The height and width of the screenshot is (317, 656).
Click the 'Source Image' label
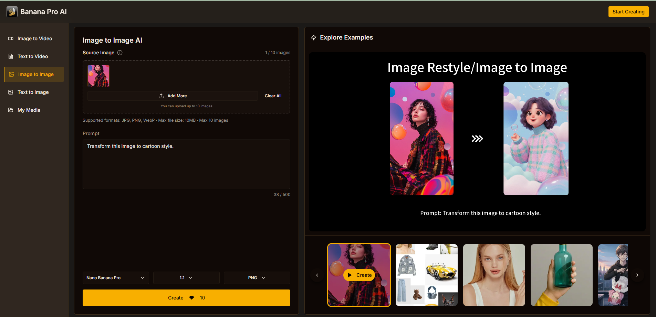click(x=98, y=53)
